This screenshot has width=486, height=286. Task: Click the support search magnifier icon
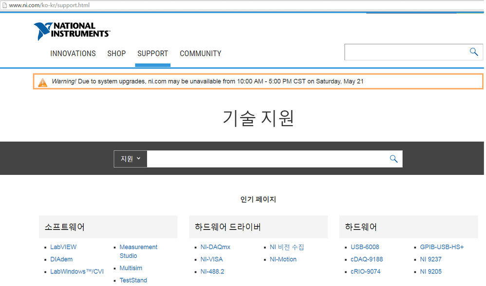(x=393, y=159)
